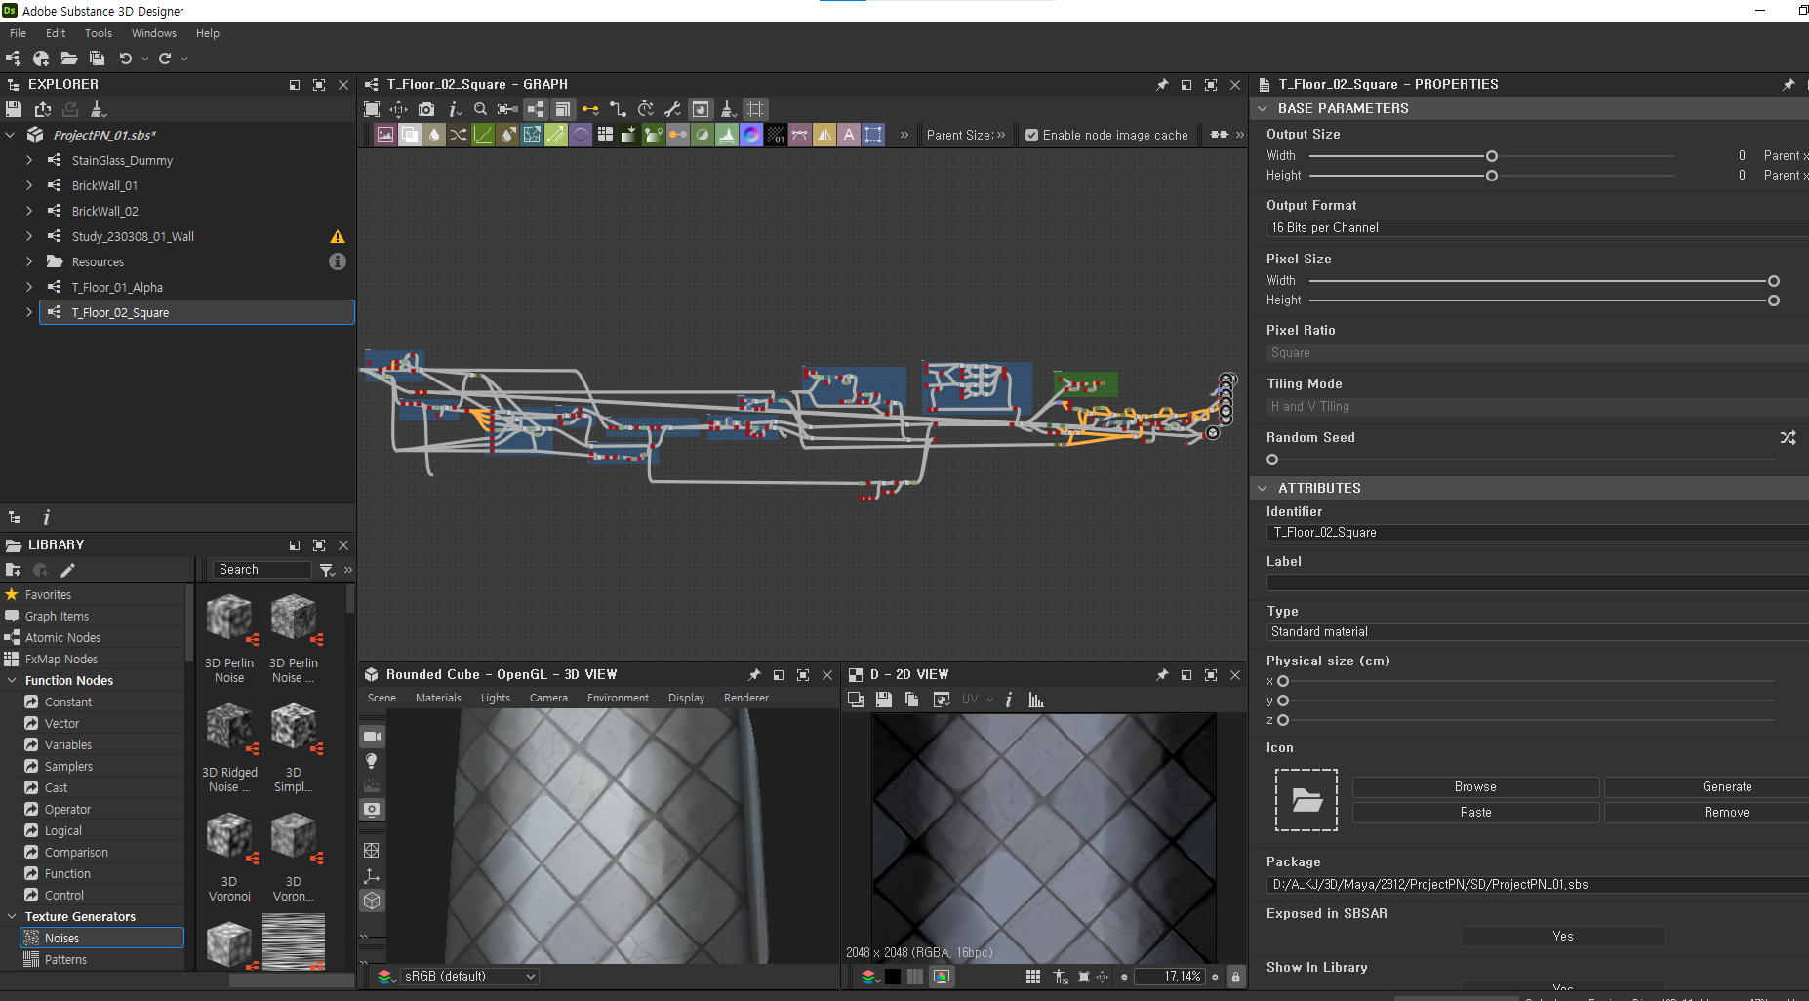Click the library edit pencil icon
This screenshot has width=1809, height=1001.
coord(67,570)
